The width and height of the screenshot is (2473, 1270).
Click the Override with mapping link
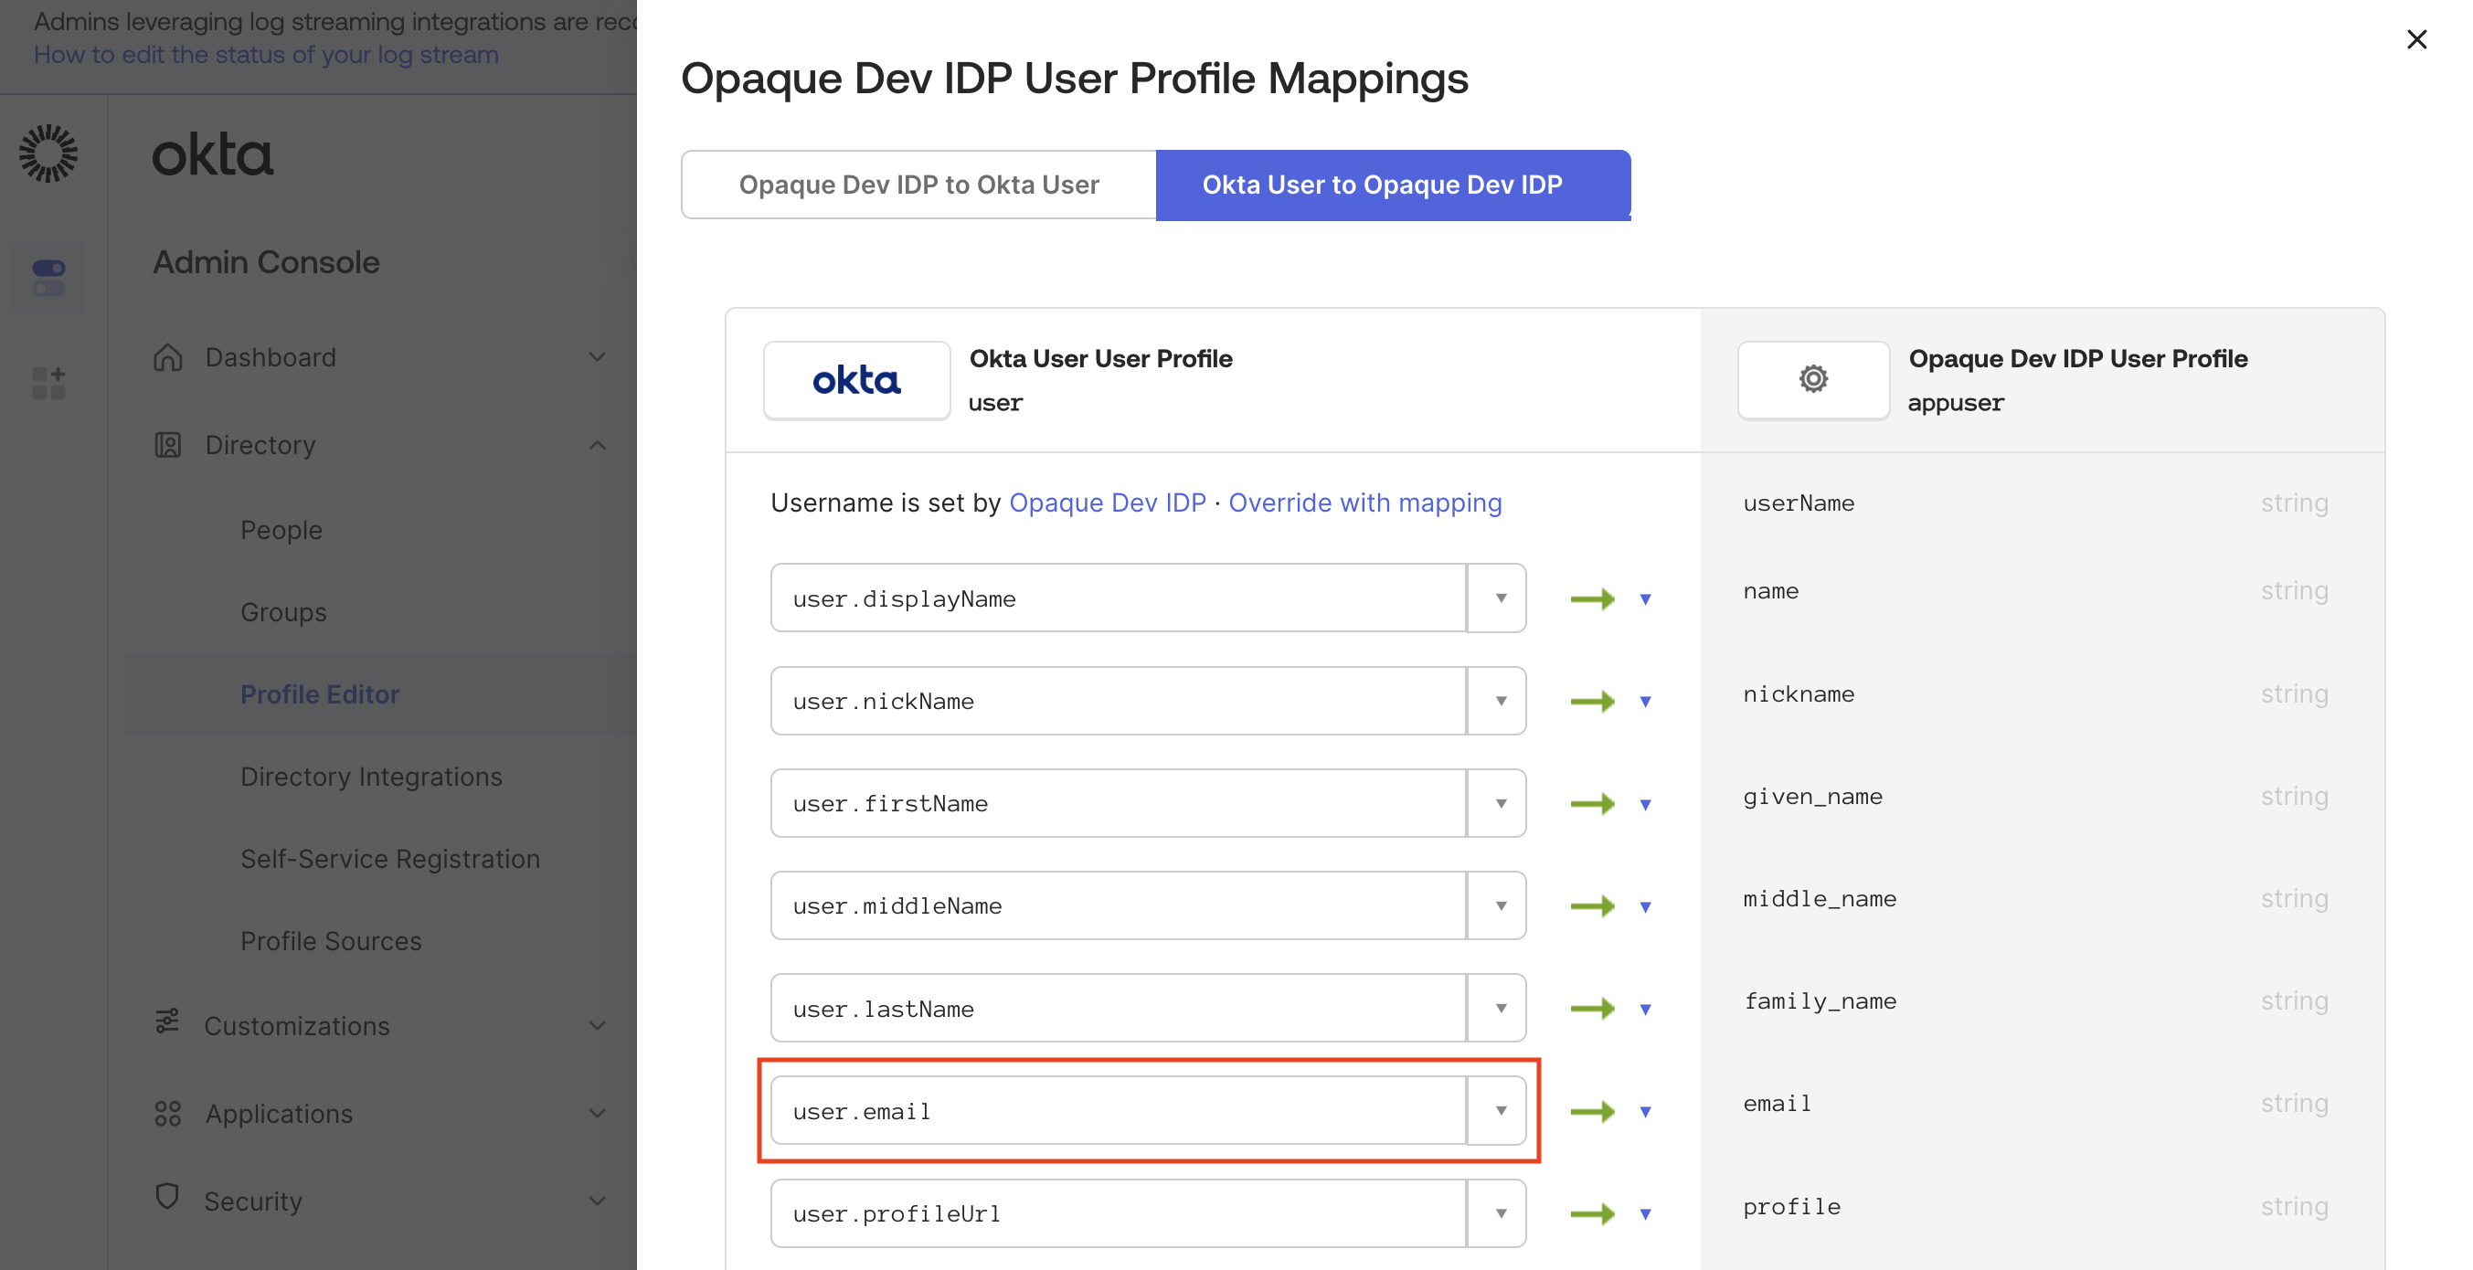pos(1364,503)
